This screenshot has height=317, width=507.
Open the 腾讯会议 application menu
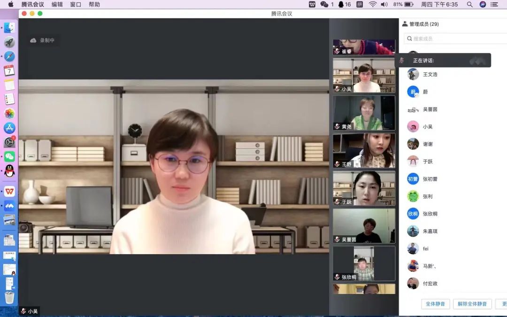click(33, 4)
